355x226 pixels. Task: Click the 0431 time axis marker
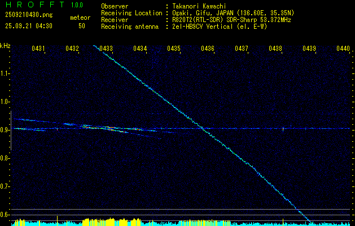pos(38,48)
